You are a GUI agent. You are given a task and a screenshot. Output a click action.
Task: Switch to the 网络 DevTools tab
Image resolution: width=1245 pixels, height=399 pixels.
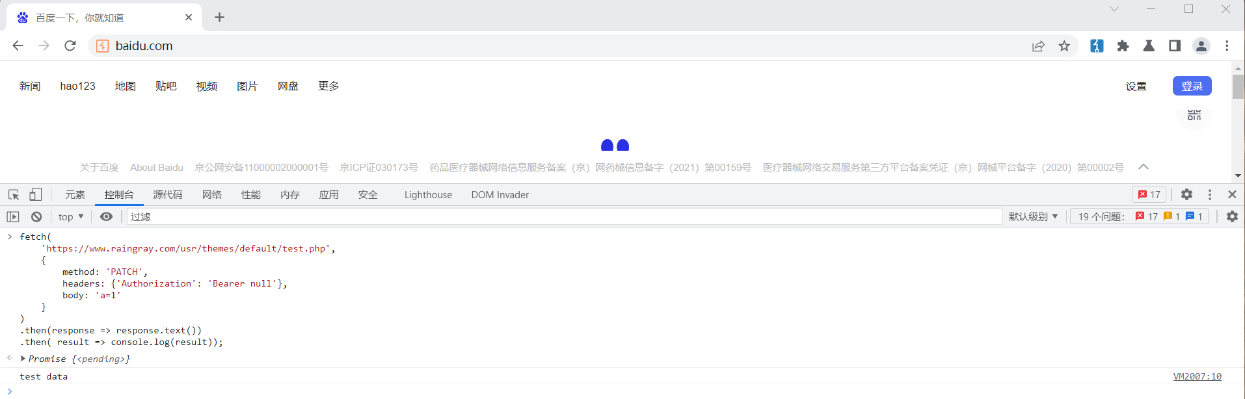pos(212,195)
